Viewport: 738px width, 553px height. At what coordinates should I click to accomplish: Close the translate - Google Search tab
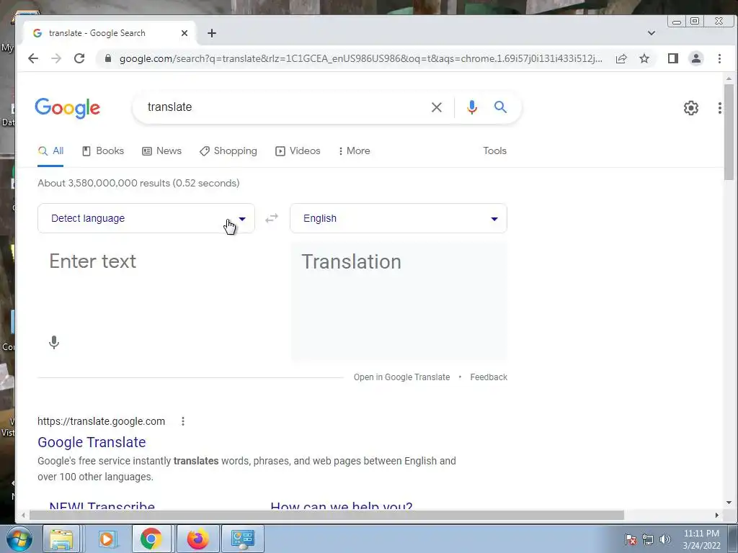[184, 33]
